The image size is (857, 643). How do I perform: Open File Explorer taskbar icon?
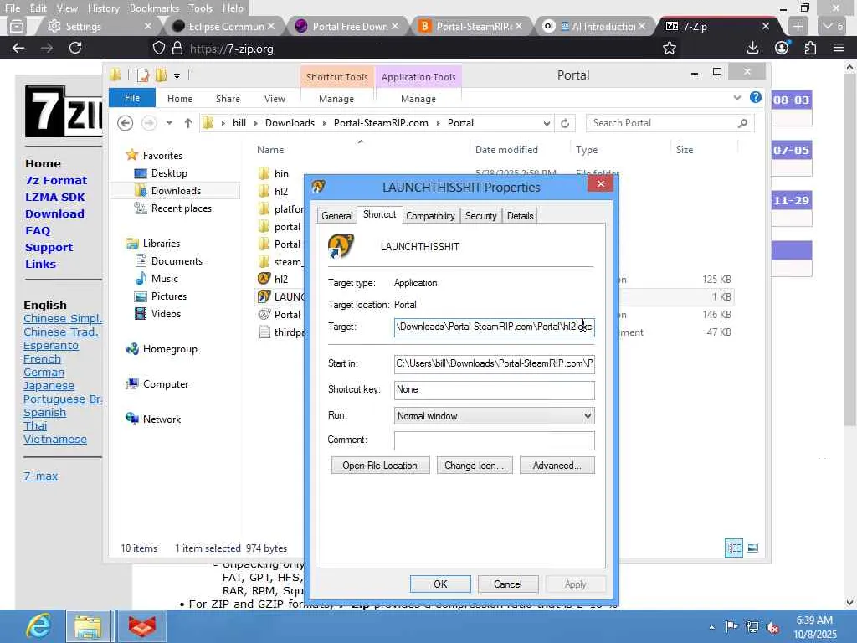click(x=89, y=626)
